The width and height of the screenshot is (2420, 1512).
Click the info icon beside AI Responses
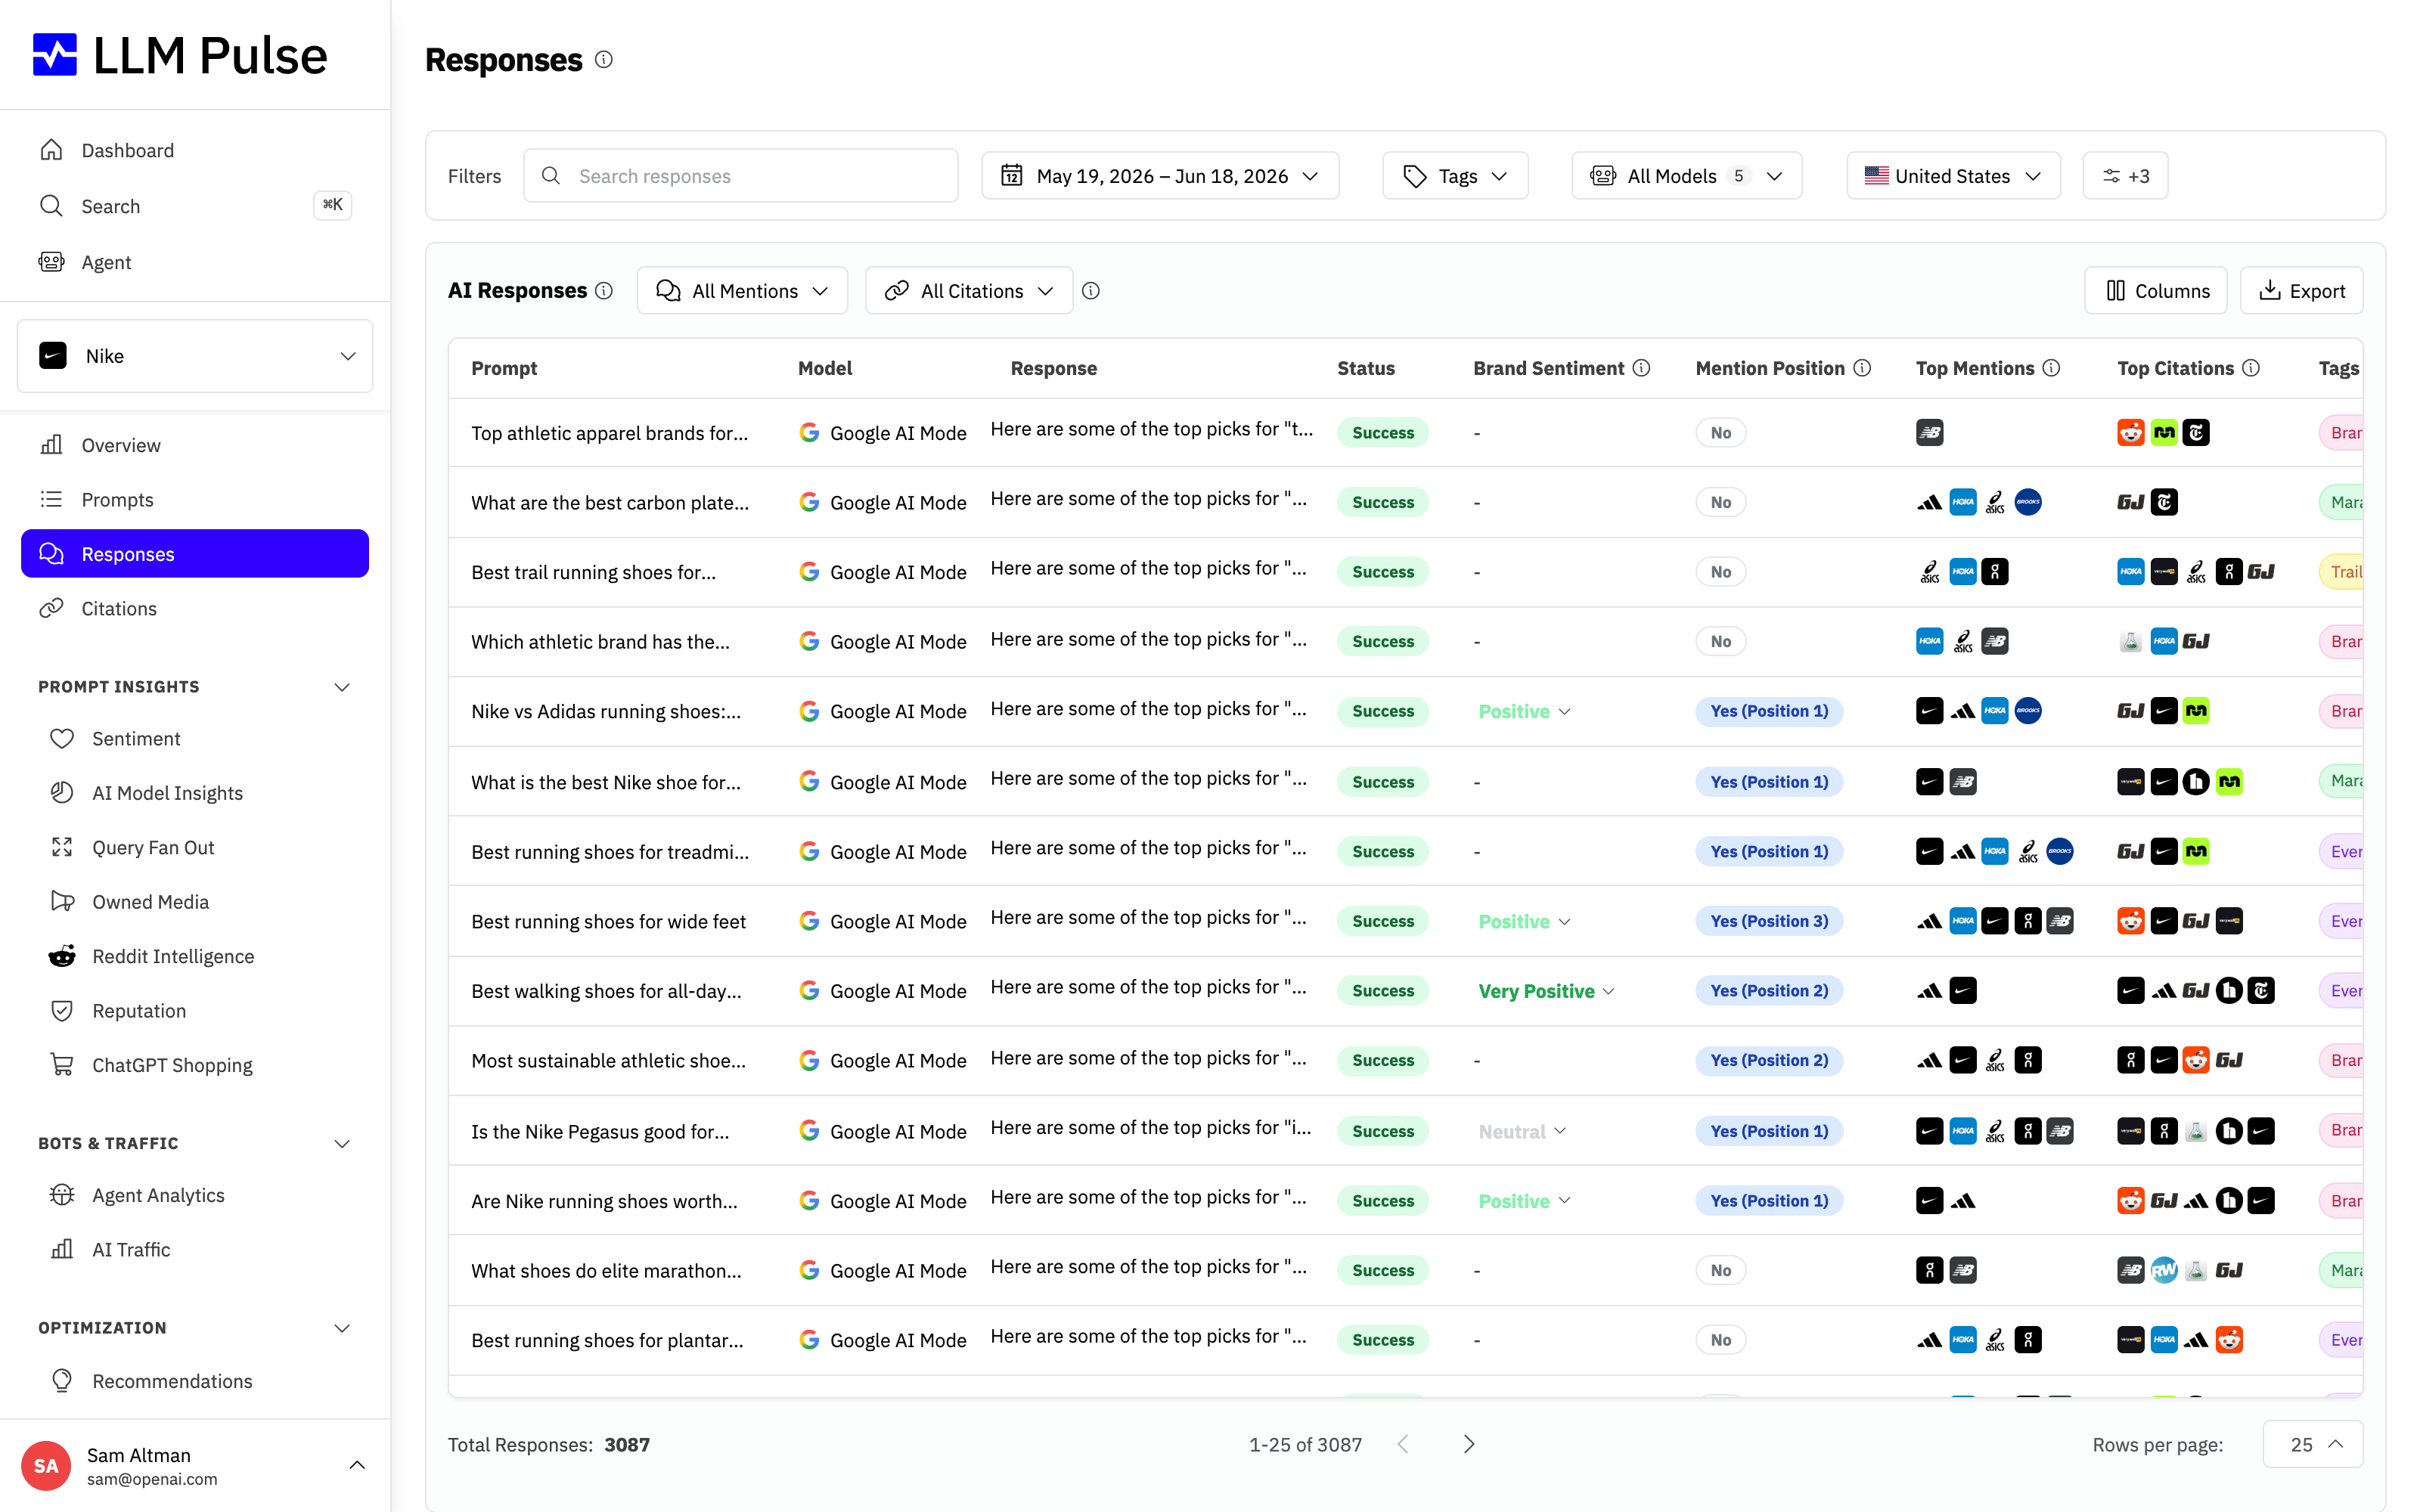604,290
